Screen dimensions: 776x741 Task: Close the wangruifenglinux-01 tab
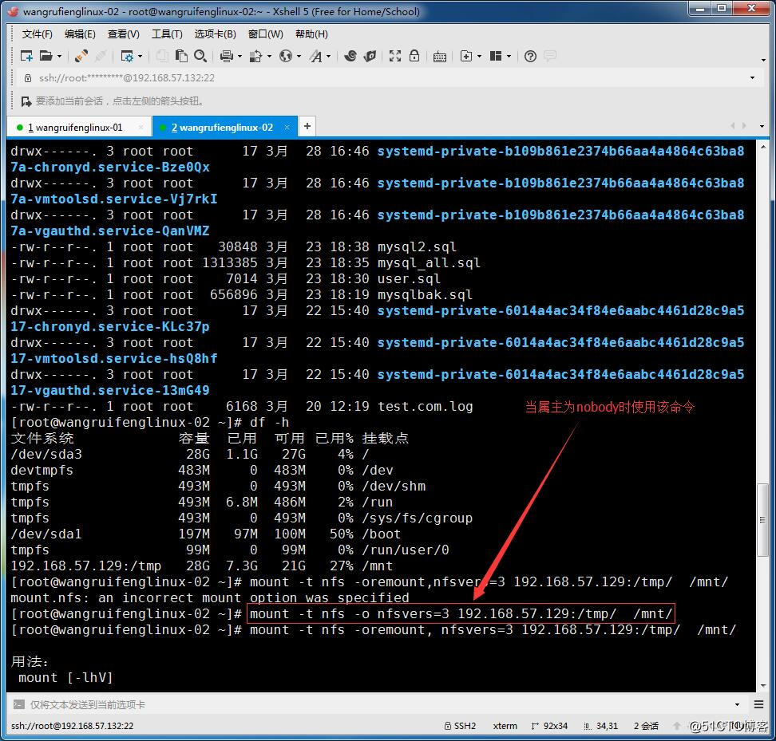coord(141,128)
